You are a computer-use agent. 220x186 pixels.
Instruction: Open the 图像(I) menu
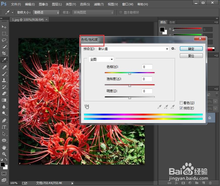(43, 4)
